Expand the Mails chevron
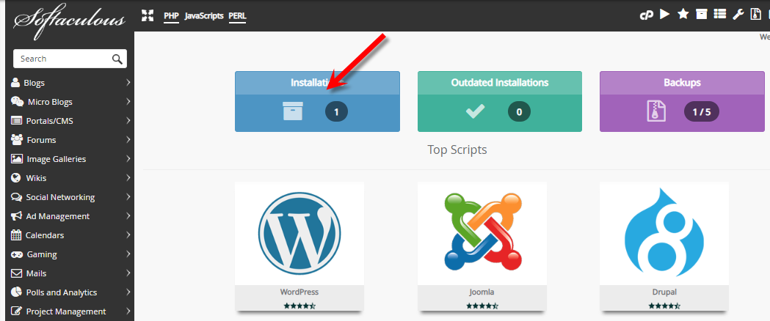Screen dimensions: 770x321 128,273
